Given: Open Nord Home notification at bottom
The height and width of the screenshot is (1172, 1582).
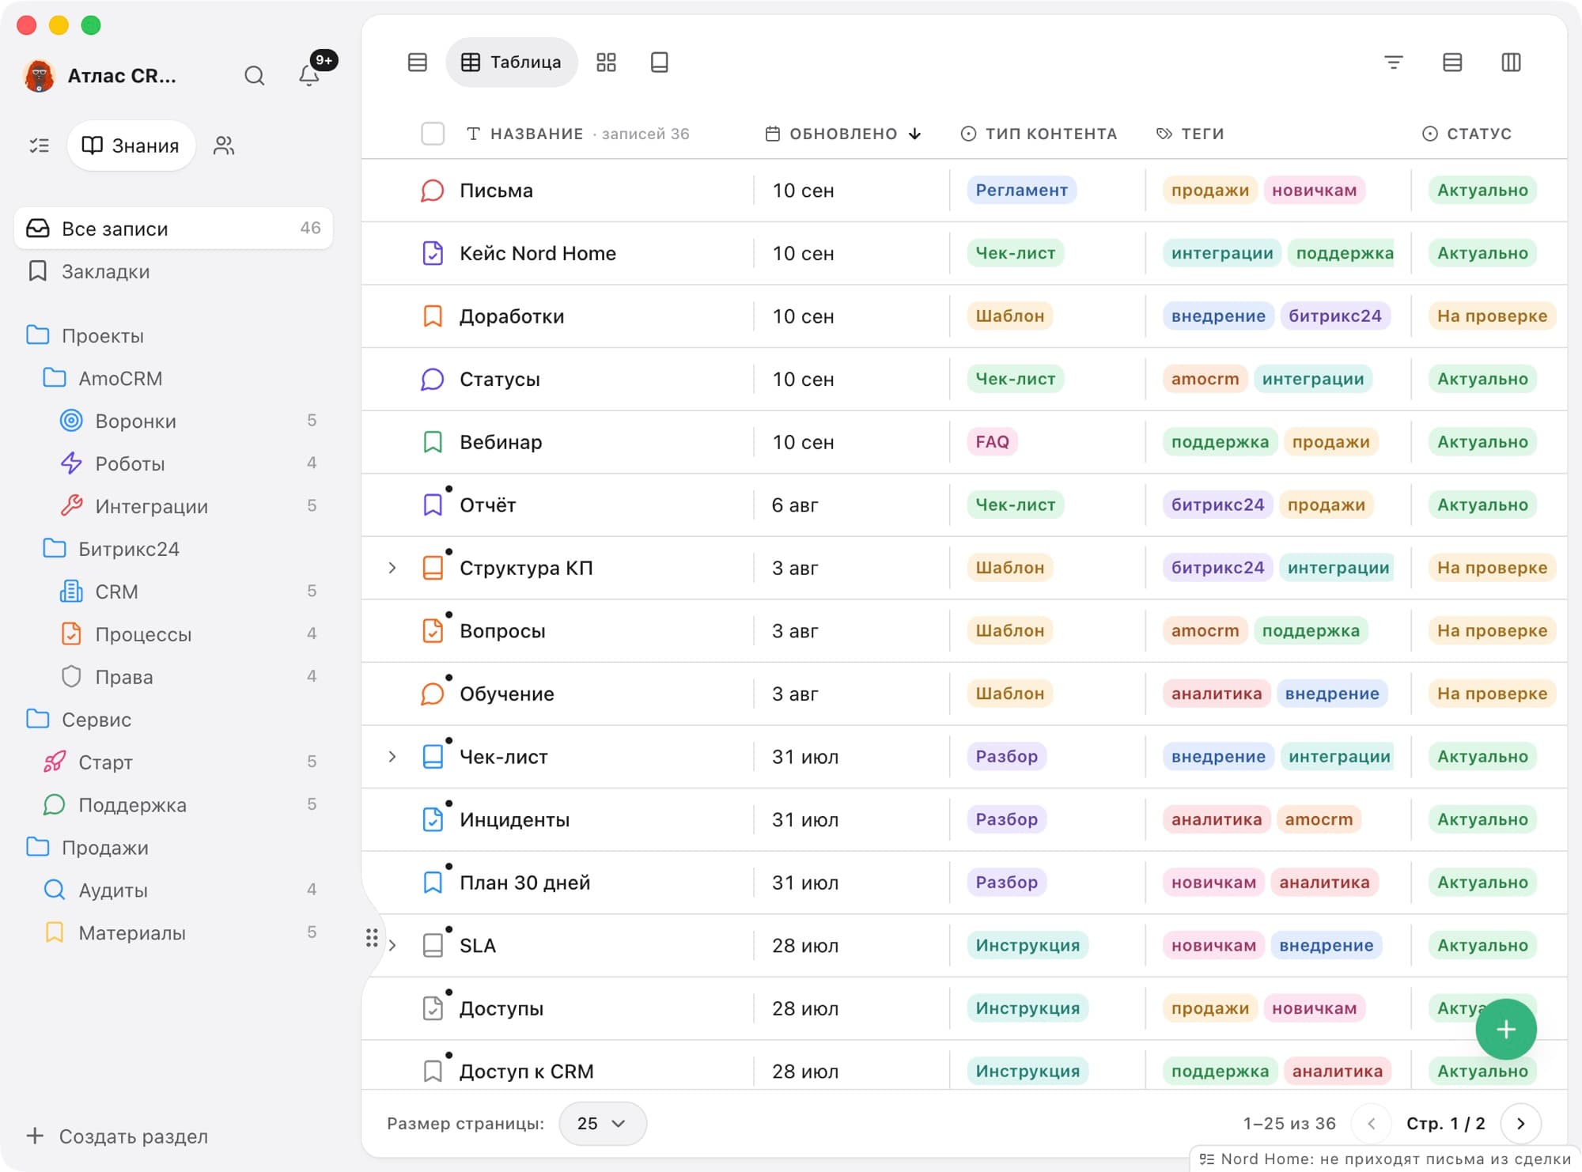Looking at the screenshot, I should click(x=1384, y=1159).
